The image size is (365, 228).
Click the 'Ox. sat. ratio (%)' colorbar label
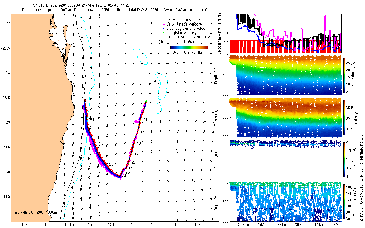pyautogui.click(x=356, y=202)
